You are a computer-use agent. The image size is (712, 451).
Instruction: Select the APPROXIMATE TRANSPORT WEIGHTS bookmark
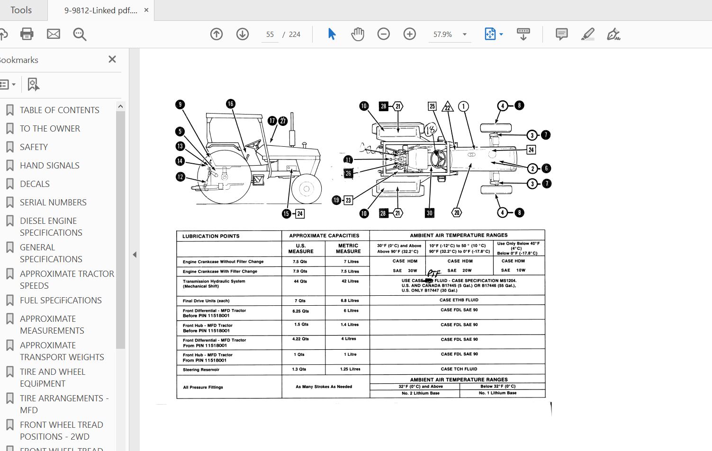[62, 351]
